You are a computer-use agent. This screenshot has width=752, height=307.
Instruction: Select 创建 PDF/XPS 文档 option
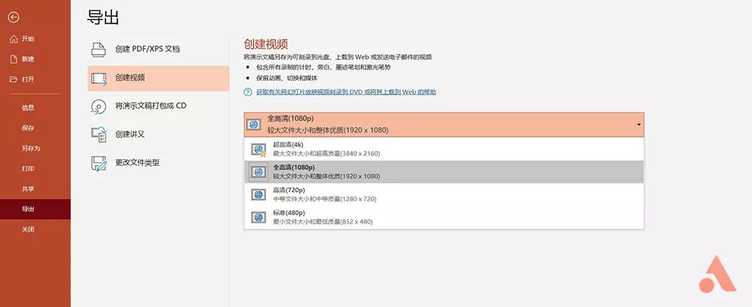tap(158, 49)
